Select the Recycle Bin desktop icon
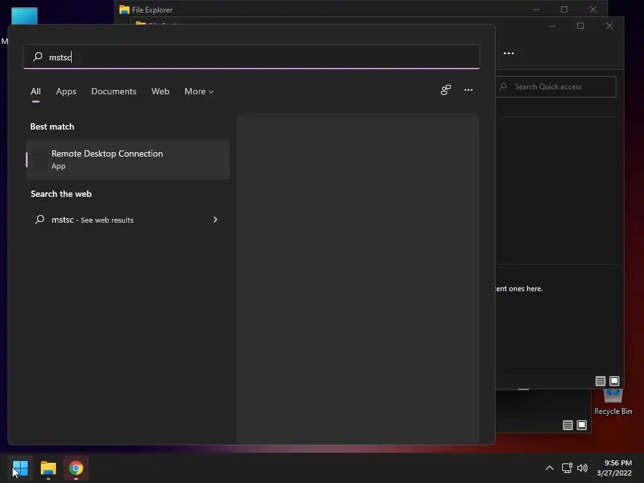Viewport: 644px width, 483px height. coord(613,402)
